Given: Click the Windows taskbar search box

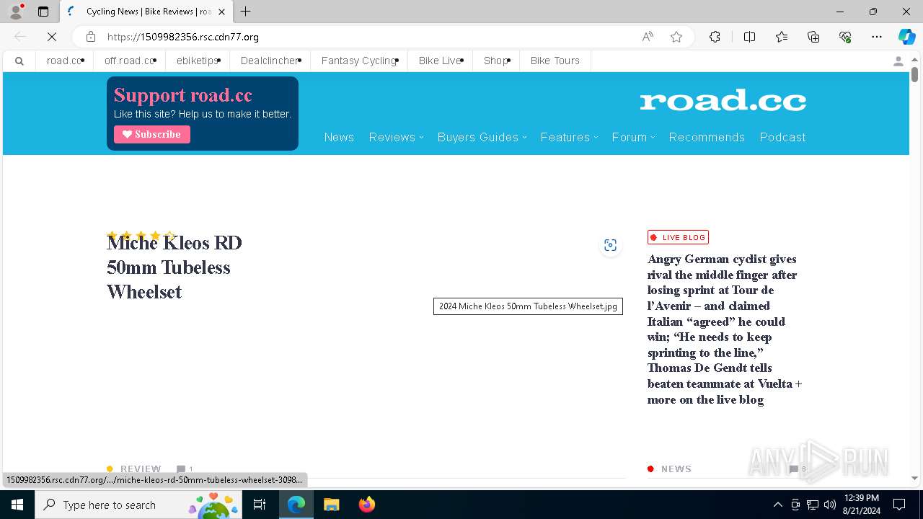Looking at the screenshot, I should point(139,505).
